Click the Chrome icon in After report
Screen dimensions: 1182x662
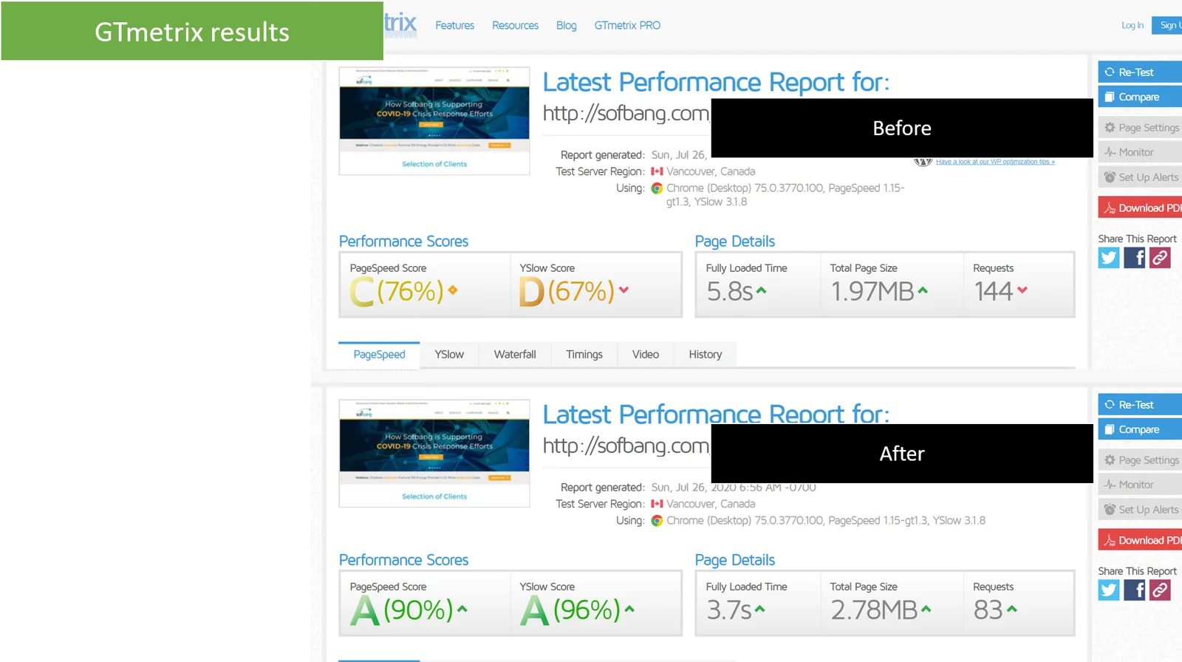[x=657, y=521]
